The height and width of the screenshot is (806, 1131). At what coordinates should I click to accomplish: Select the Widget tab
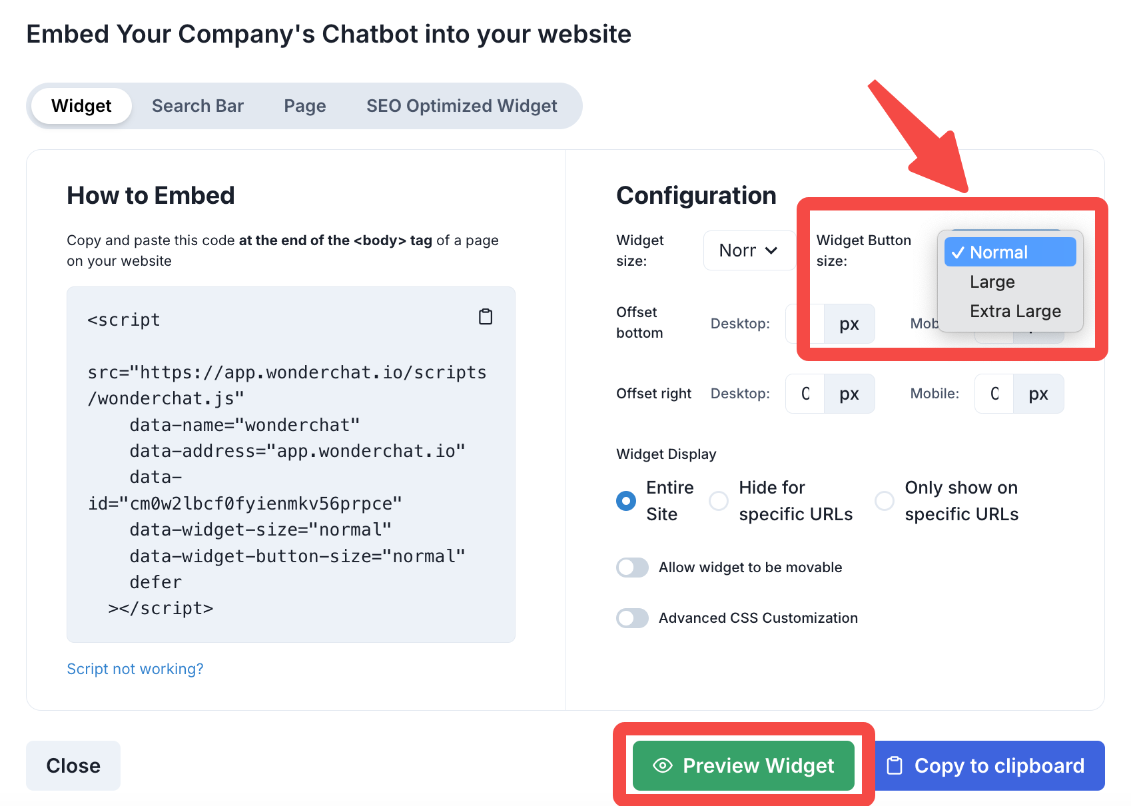coord(81,106)
